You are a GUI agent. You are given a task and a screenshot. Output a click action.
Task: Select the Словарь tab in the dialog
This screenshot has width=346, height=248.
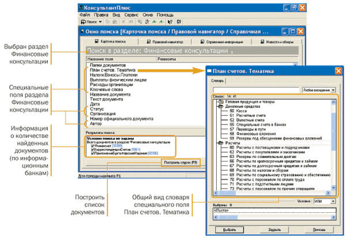click(217, 81)
